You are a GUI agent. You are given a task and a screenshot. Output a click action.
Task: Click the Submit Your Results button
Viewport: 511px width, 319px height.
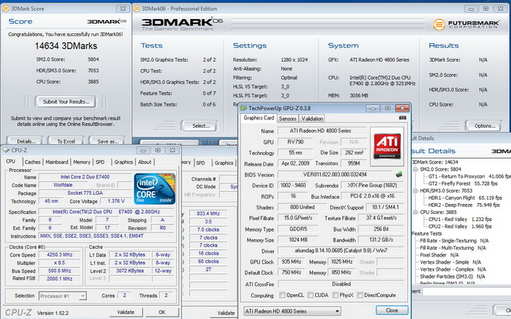coord(66,102)
